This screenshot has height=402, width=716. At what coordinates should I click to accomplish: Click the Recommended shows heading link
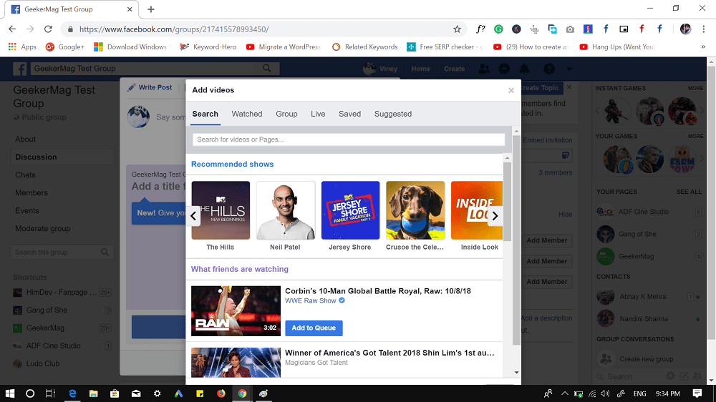click(x=233, y=165)
